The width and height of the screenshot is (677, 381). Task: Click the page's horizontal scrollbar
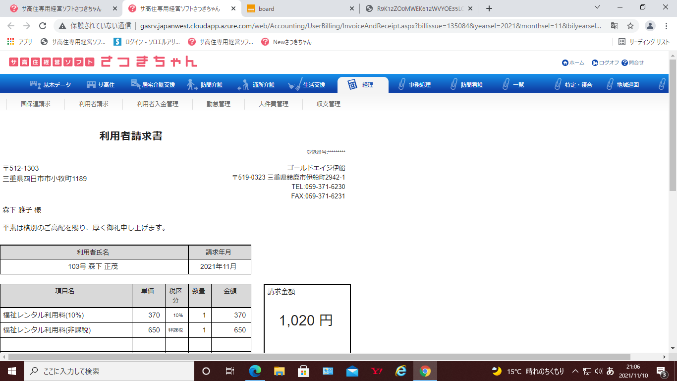pyautogui.click(x=317, y=357)
